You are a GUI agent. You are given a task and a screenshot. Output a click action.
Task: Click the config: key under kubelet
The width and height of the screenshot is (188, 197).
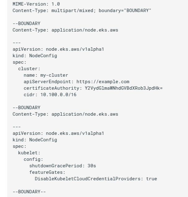click(x=33, y=159)
